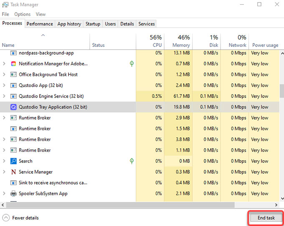Screen dimensions: 284x226
Task: Switch to the Performance tab
Action: [40, 24]
